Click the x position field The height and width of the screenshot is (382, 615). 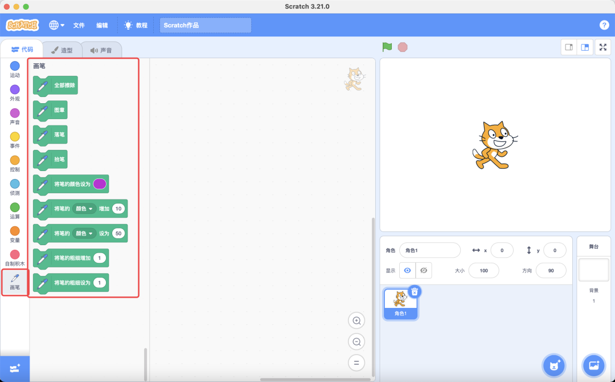(x=502, y=250)
